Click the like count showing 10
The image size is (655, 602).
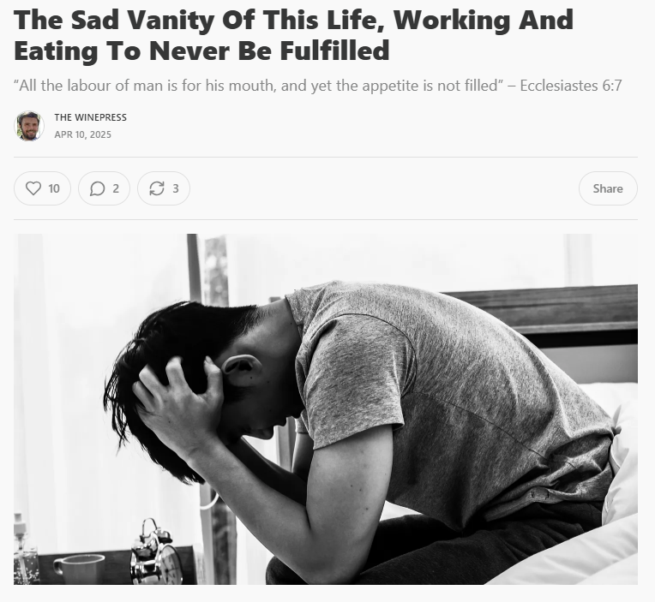pos(54,188)
